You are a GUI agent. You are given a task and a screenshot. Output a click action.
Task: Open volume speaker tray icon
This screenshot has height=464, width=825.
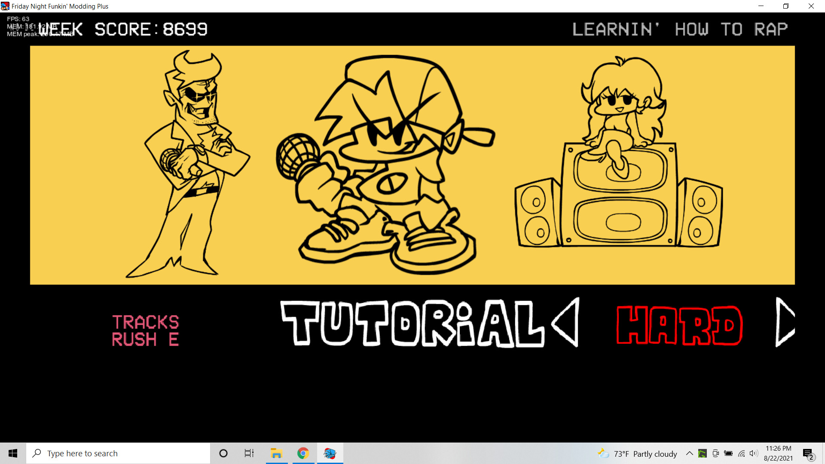[754, 453]
